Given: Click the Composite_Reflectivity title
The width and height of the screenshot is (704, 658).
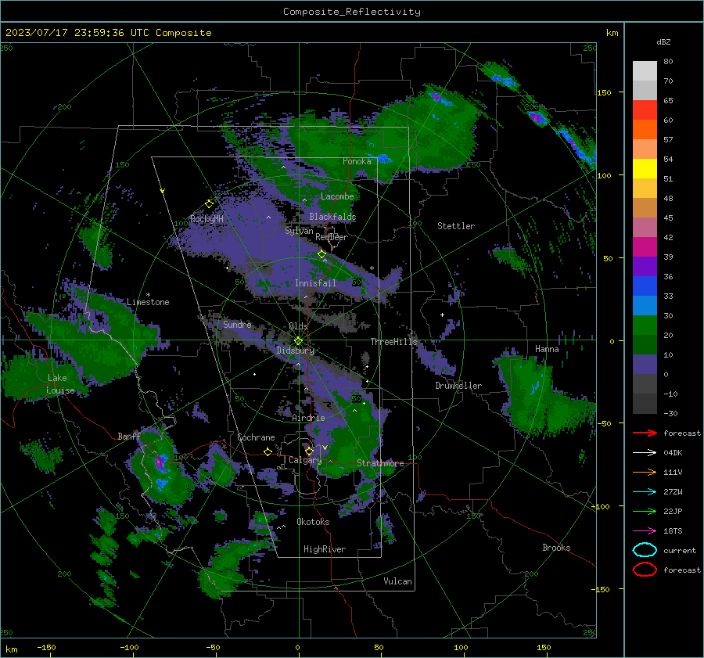Looking at the screenshot, I should 352,12.
